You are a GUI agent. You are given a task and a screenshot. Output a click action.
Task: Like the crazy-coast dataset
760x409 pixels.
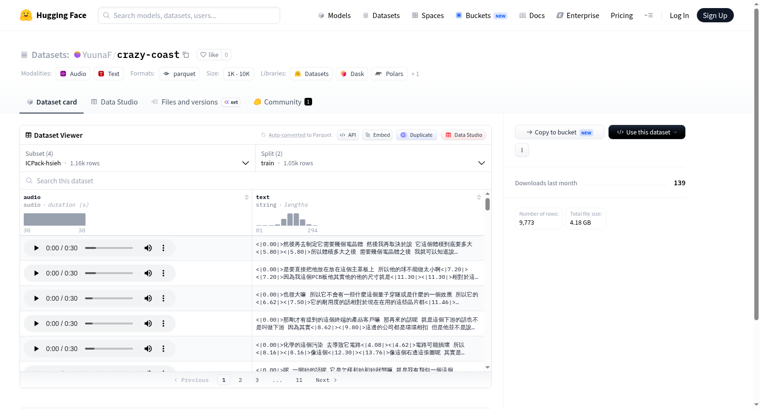point(209,55)
